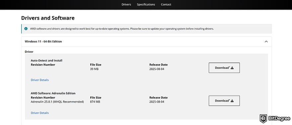Click the "Driver" subsection label
This screenshot has width=292, height=125.
(29, 52)
